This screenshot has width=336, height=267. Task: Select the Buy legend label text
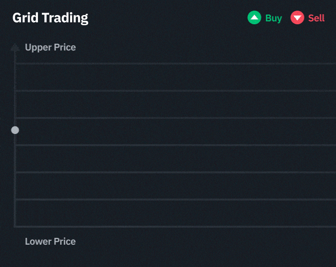pyautogui.click(x=274, y=18)
